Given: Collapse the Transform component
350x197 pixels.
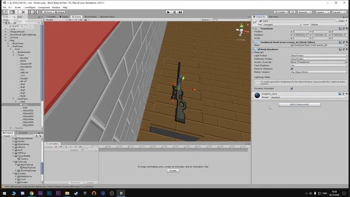Looking at the screenshot, I should pyautogui.click(x=253, y=28).
